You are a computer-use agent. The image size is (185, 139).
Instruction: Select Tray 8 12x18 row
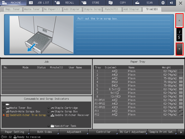coord(138,96)
